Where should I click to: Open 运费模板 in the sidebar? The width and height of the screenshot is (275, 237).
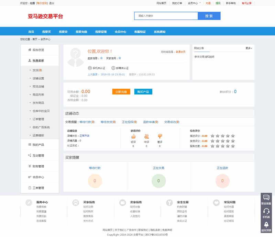(x=38, y=135)
